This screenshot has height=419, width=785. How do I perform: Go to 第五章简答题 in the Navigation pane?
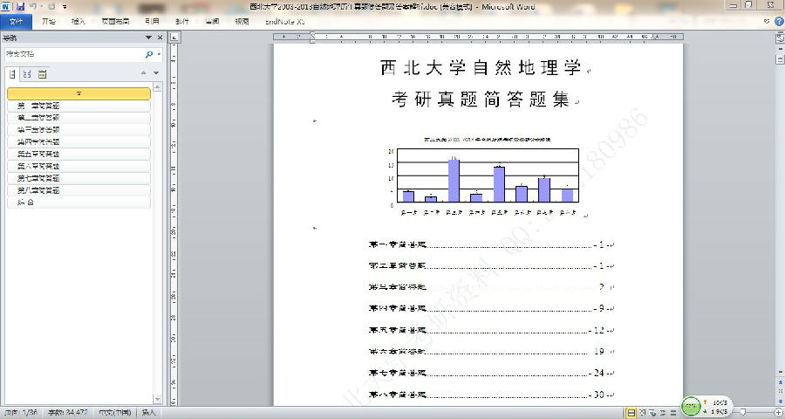click(x=78, y=154)
